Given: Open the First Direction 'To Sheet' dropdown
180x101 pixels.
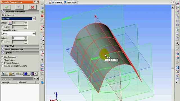Looking at the screenshot, I should click(x=34, y=19).
